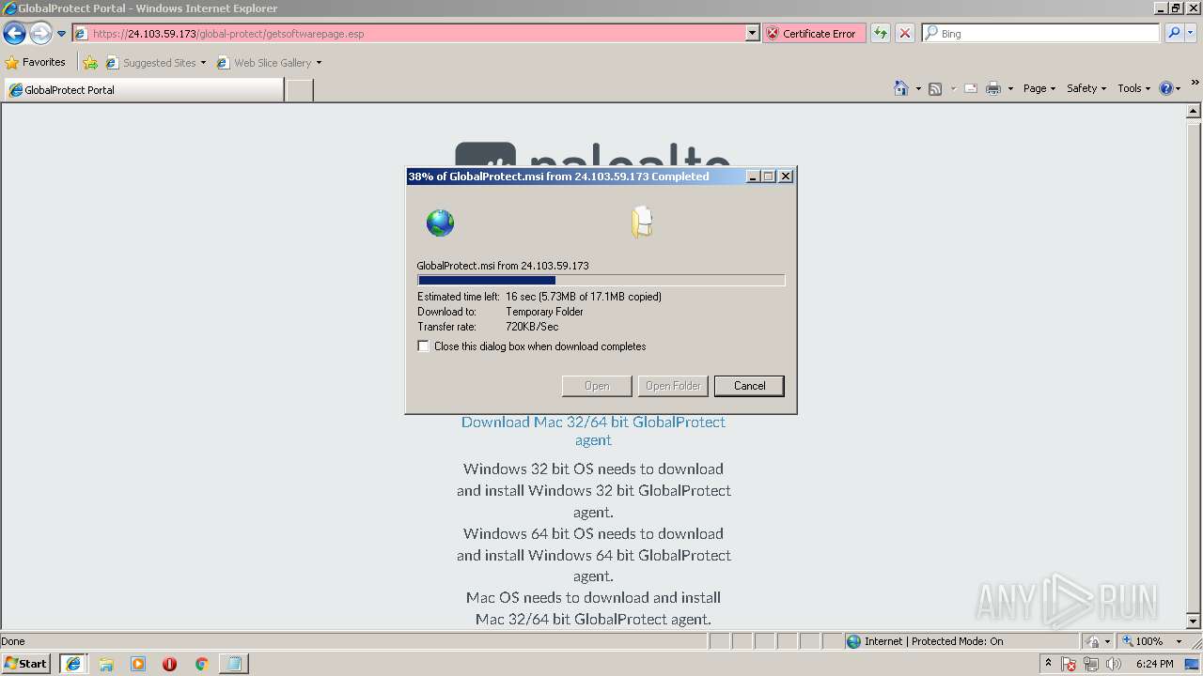
Task: Click the browser Forward arrow button
Action: [40, 34]
